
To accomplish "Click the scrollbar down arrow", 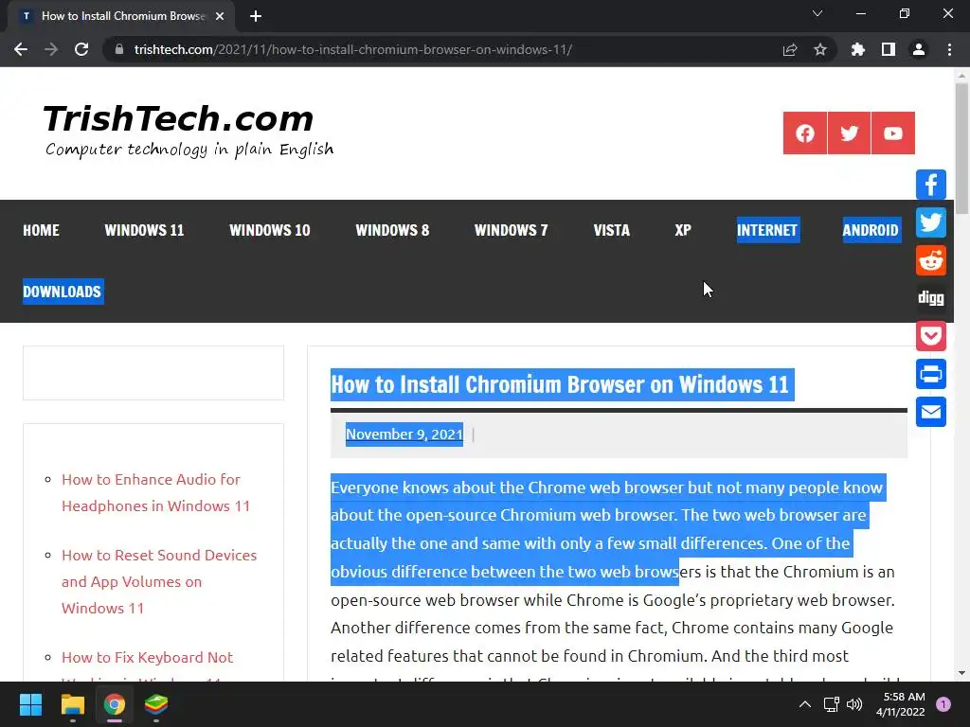I will (961, 673).
